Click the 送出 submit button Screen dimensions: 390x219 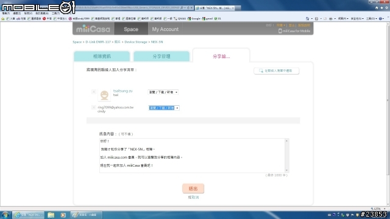[x=193, y=189]
